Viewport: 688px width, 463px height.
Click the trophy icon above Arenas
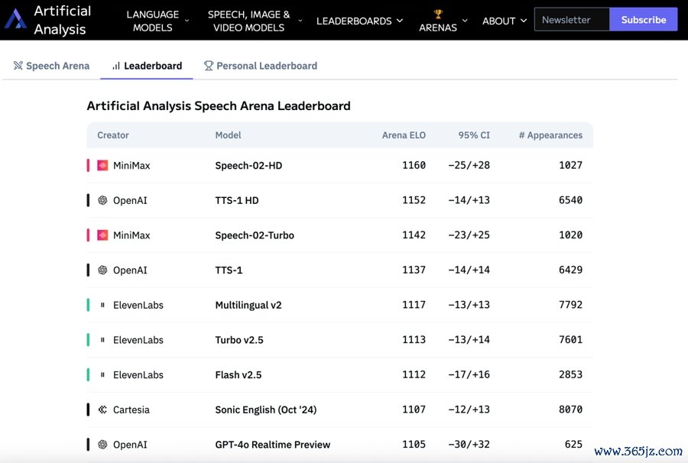point(438,14)
